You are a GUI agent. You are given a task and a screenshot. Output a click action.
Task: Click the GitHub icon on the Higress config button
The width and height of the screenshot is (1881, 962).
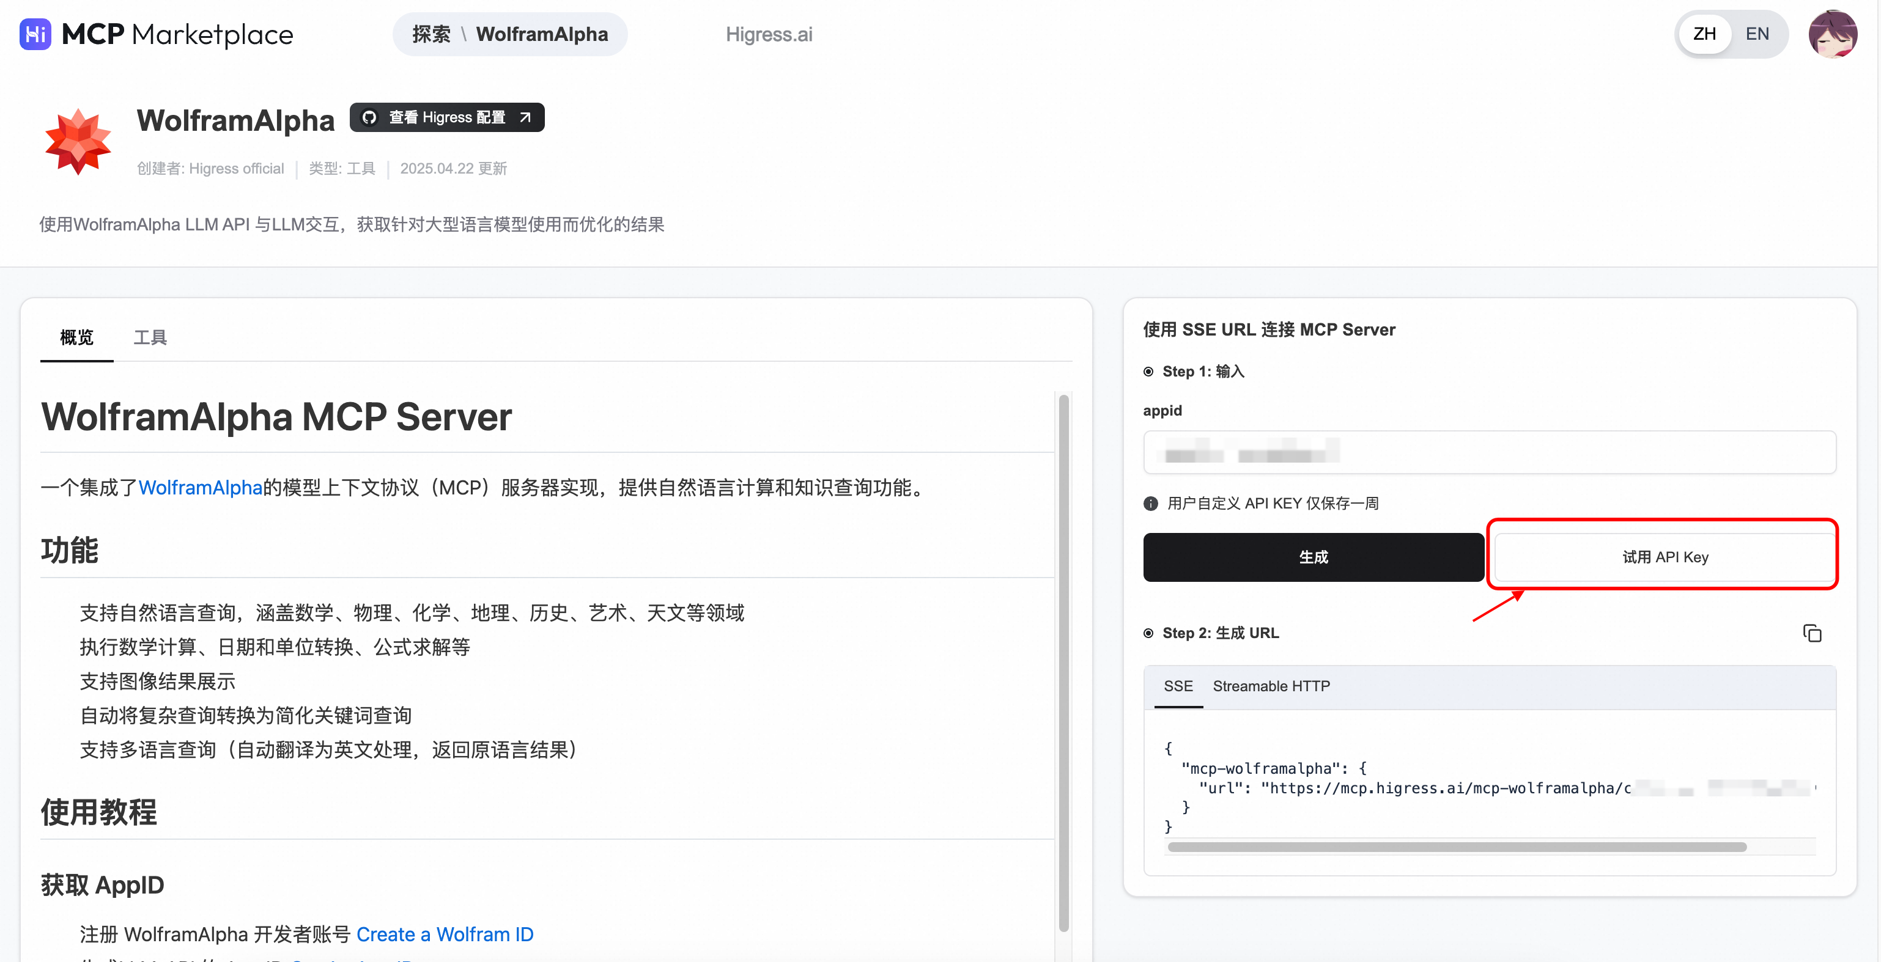369,117
